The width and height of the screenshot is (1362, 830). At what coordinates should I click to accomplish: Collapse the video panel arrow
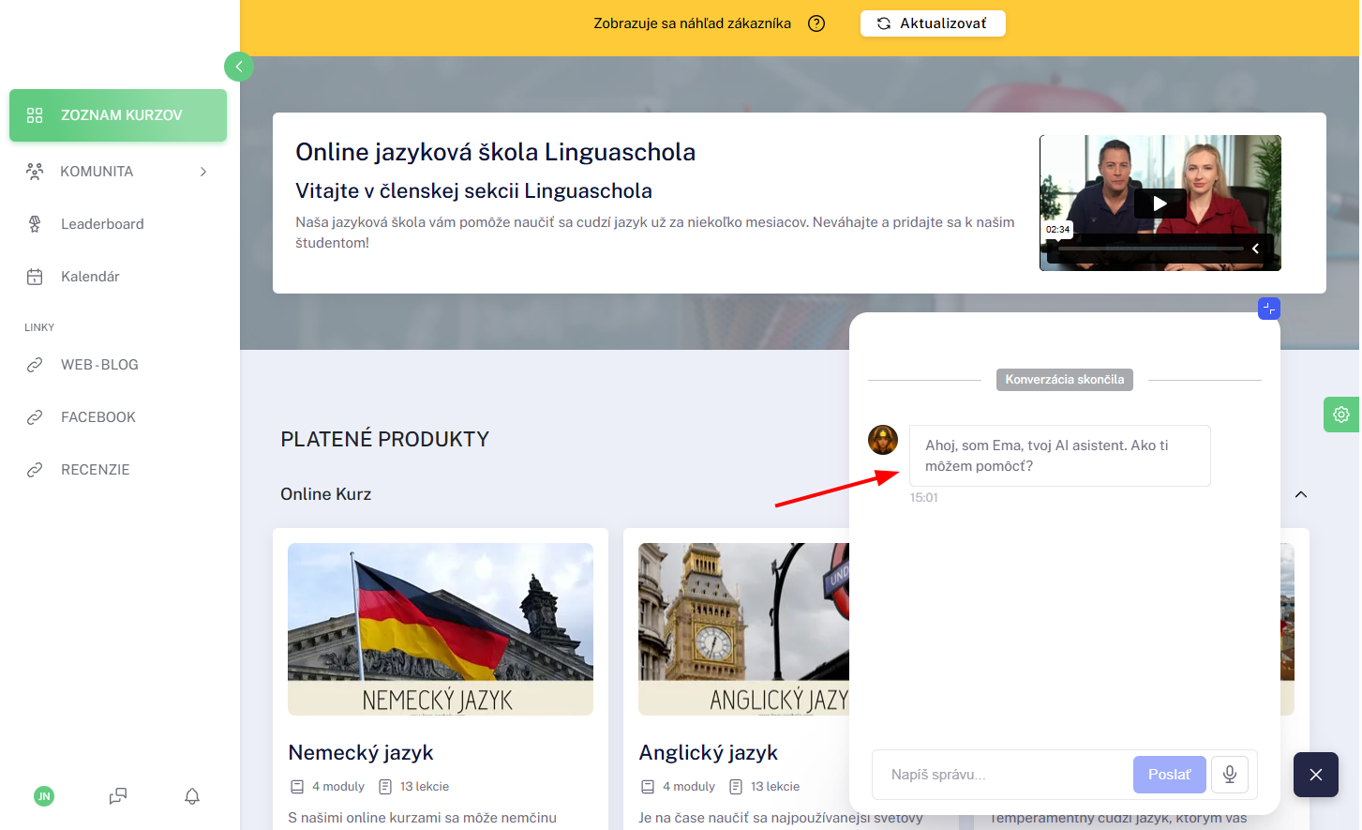[1255, 249]
